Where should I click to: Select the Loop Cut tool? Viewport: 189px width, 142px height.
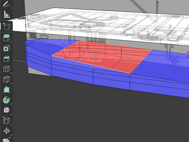click(x=6, y=69)
